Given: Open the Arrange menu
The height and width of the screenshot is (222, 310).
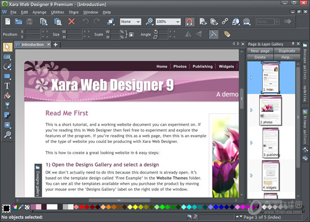Looking at the screenshot, I should [x=39, y=12].
